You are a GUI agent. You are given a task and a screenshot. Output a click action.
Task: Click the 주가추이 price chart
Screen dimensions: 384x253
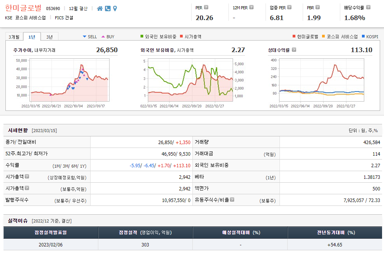coord(69,80)
